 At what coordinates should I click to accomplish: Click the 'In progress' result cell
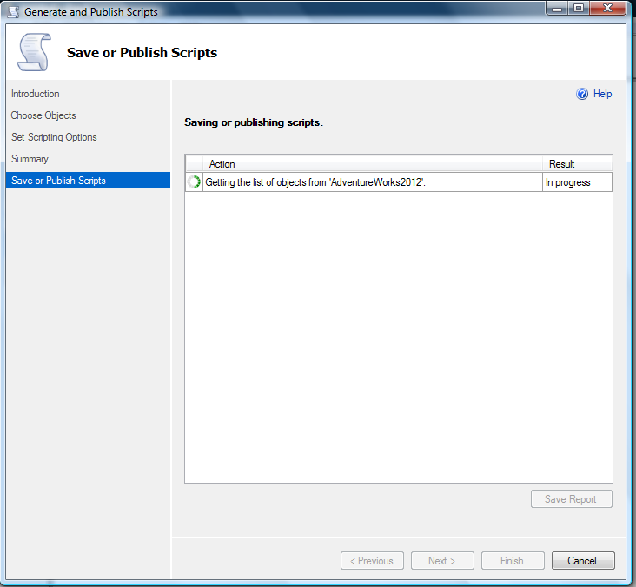[x=567, y=182]
